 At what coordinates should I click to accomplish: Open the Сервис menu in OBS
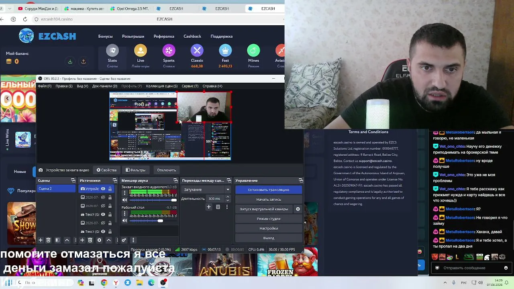point(190,86)
